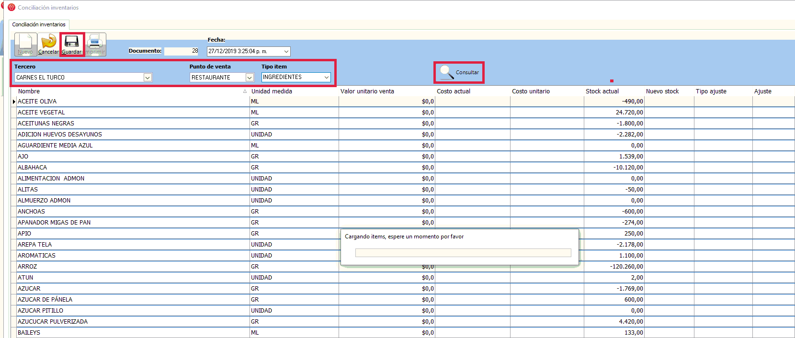Click the Tipo ajuste column header

[x=711, y=91]
